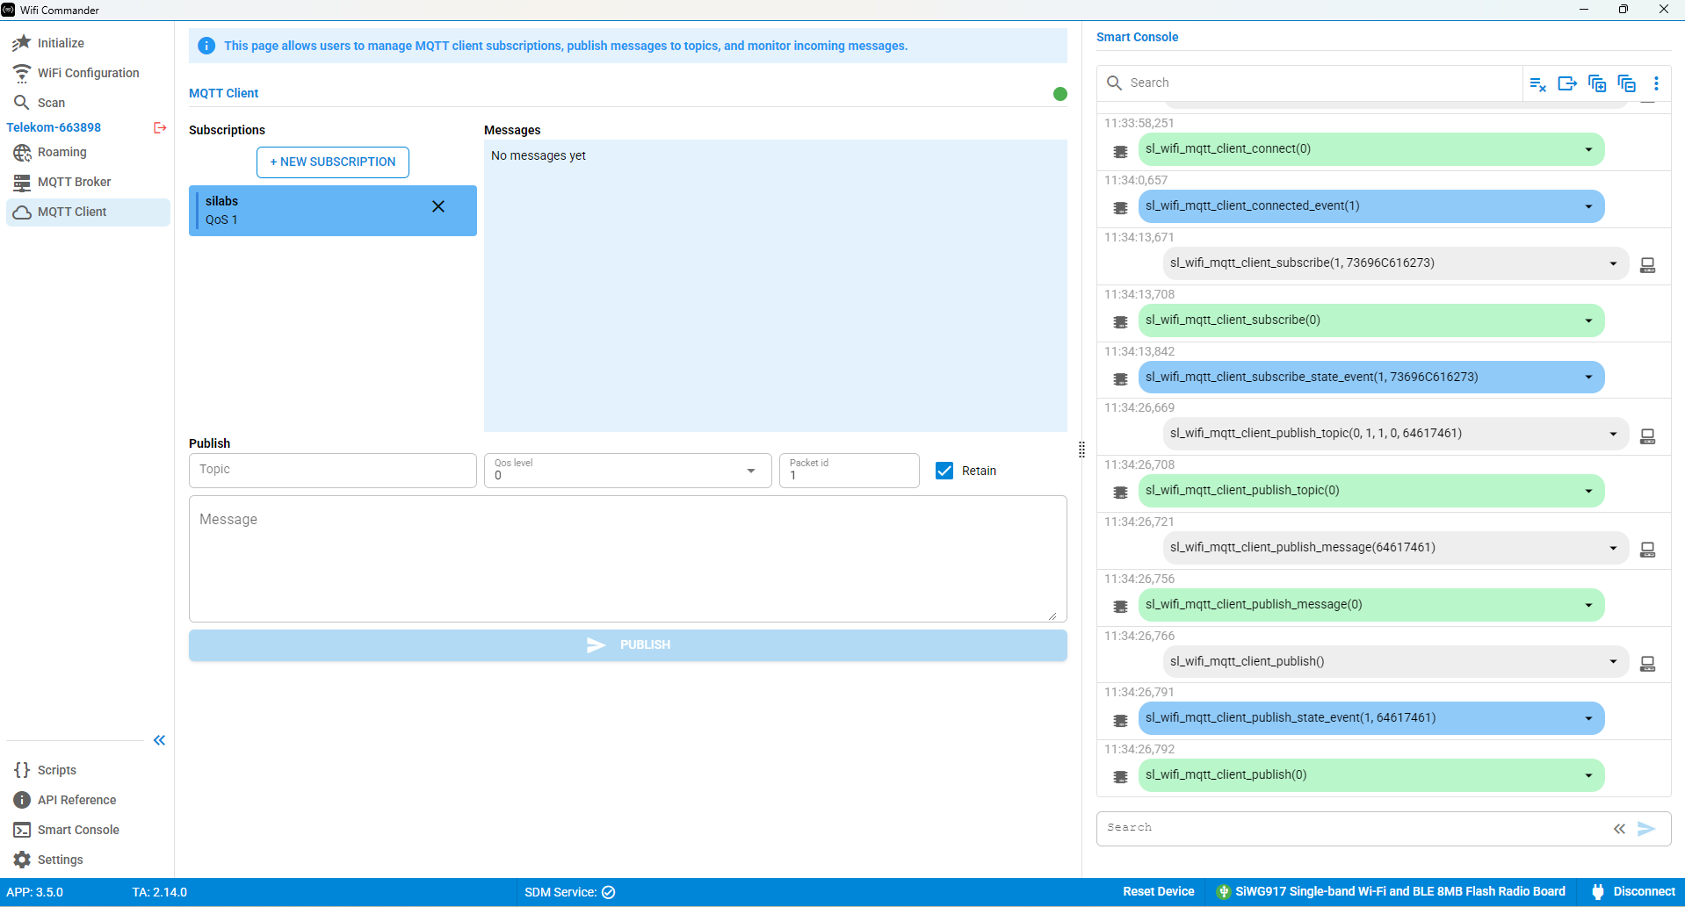Open API Reference
The height and width of the screenshot is (907, 1685).
pyautogui.click(x=88, y=800)
